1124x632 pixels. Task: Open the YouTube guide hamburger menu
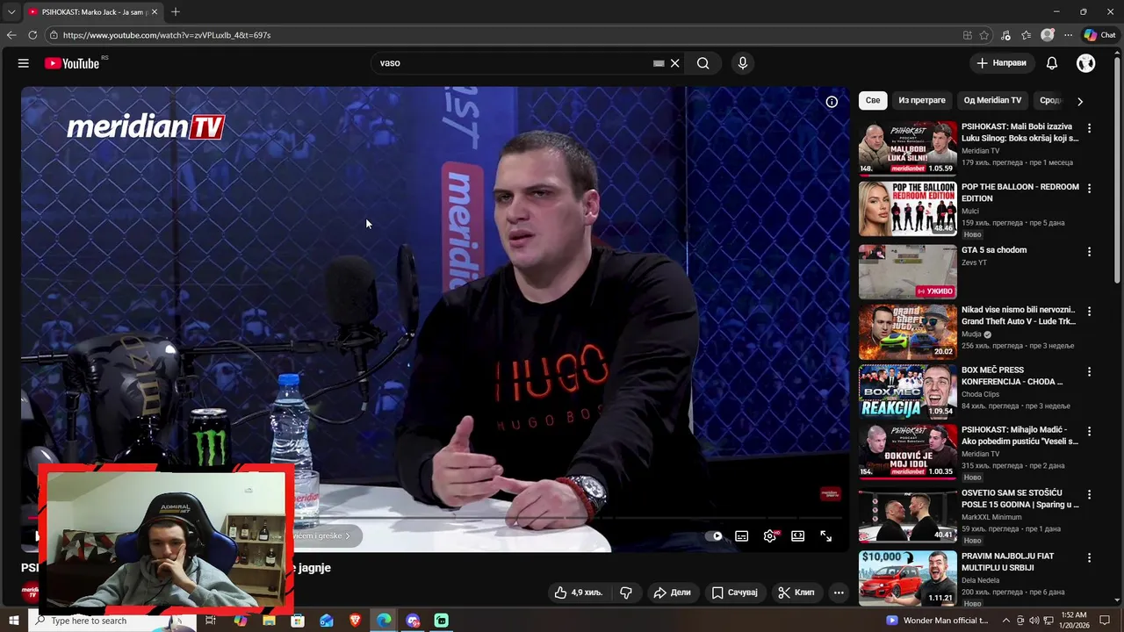pyautogui.click(x=24, y=63)
